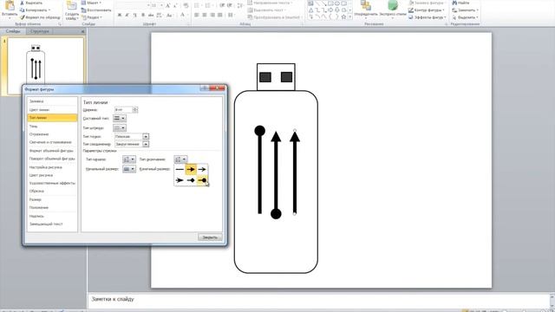Click Find (Найти) in editing group
This screenshot has width=555, height=312.
tap(460, 3)
